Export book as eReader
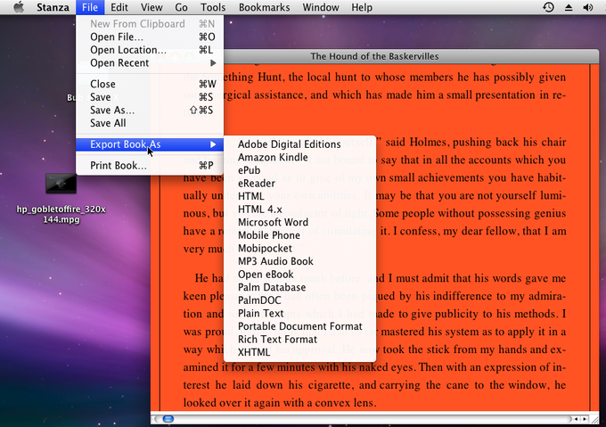The image size is (606, 427). tap(300, 183)
